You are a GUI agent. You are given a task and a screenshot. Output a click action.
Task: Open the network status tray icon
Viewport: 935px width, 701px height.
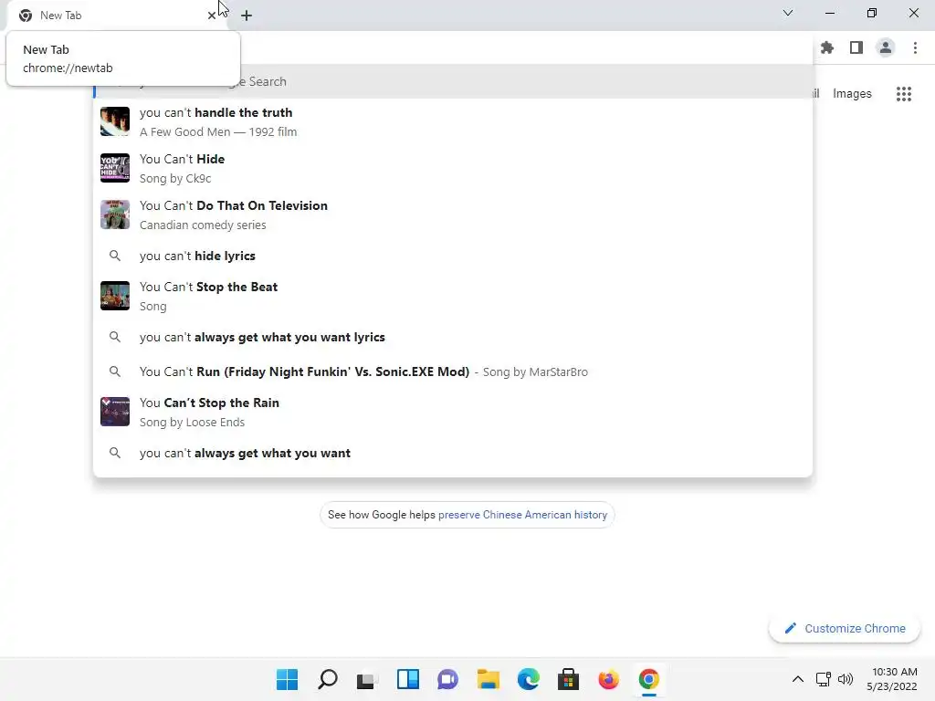pos(824,679)
